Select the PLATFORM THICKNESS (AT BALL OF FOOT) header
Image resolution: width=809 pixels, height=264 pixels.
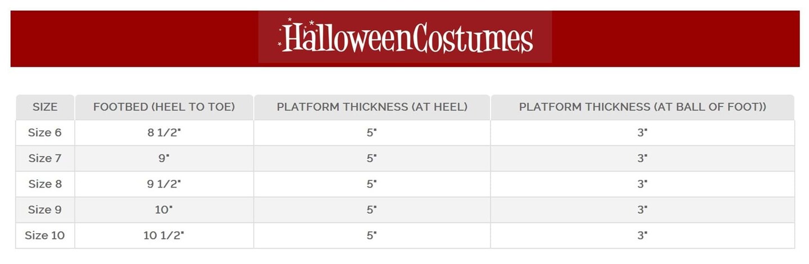click(x=642, y=107)
